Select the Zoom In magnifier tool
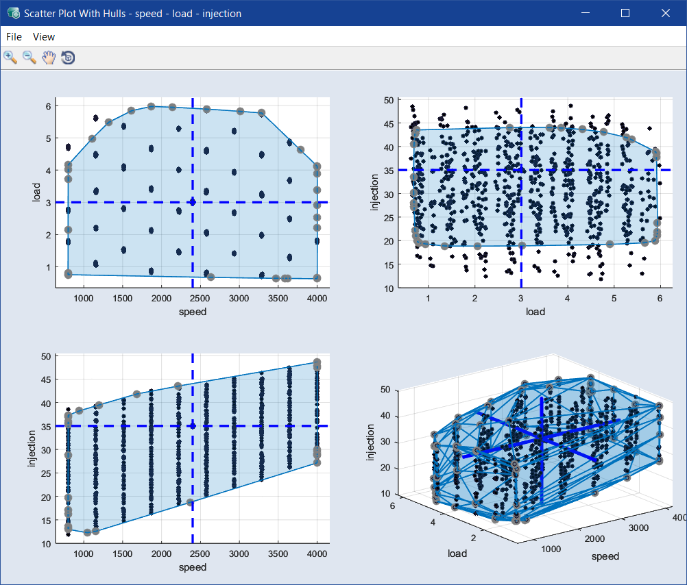687x585 pixels. pyautogui.click(x=10, y=58)
